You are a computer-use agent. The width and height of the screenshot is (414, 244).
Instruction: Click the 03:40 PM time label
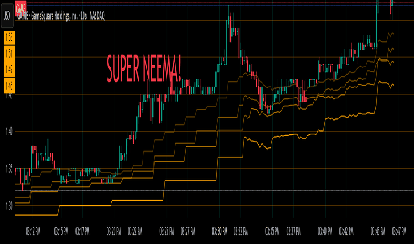[325, 232]
